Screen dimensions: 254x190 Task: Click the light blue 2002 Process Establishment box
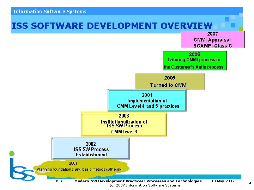91,149
